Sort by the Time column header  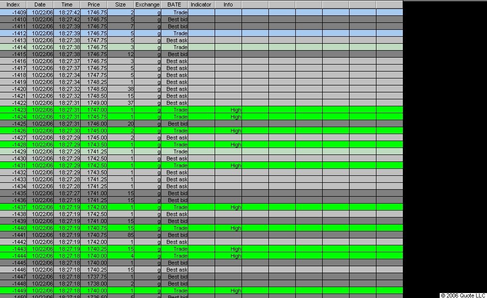pyautogui.click(x=67, y=4)
